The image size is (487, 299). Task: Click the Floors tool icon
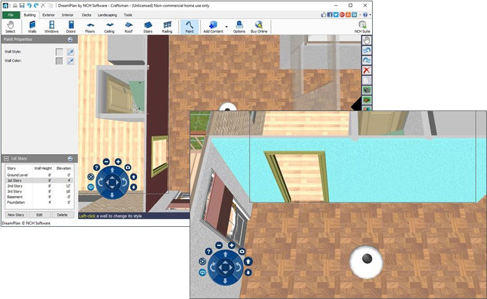point(90,26)
